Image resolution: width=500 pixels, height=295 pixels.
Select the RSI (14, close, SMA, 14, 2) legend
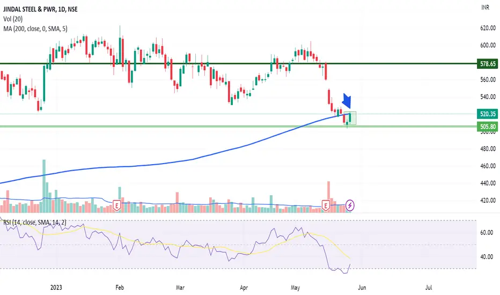click(35, 223)
